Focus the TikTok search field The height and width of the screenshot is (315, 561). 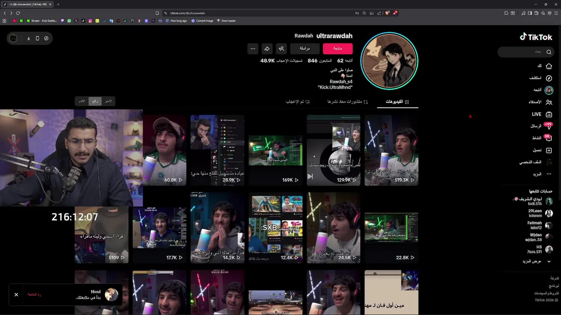point(525,52)
